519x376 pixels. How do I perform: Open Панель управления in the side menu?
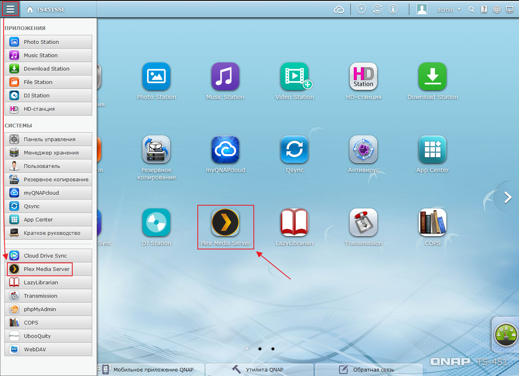point(48,139)
